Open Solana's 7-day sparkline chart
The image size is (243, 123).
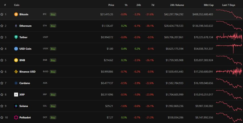coord(229,106)
